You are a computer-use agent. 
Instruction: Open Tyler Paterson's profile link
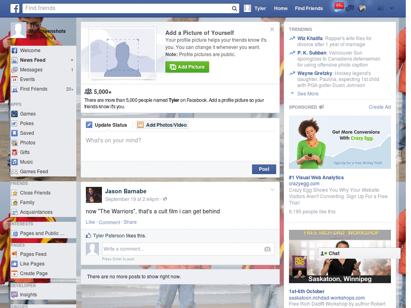(109, 236)
